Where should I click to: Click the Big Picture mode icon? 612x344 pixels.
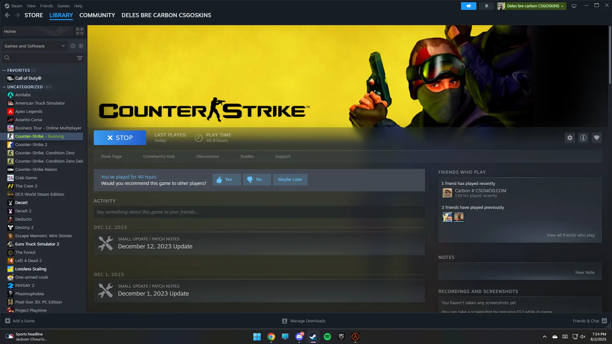574,6
